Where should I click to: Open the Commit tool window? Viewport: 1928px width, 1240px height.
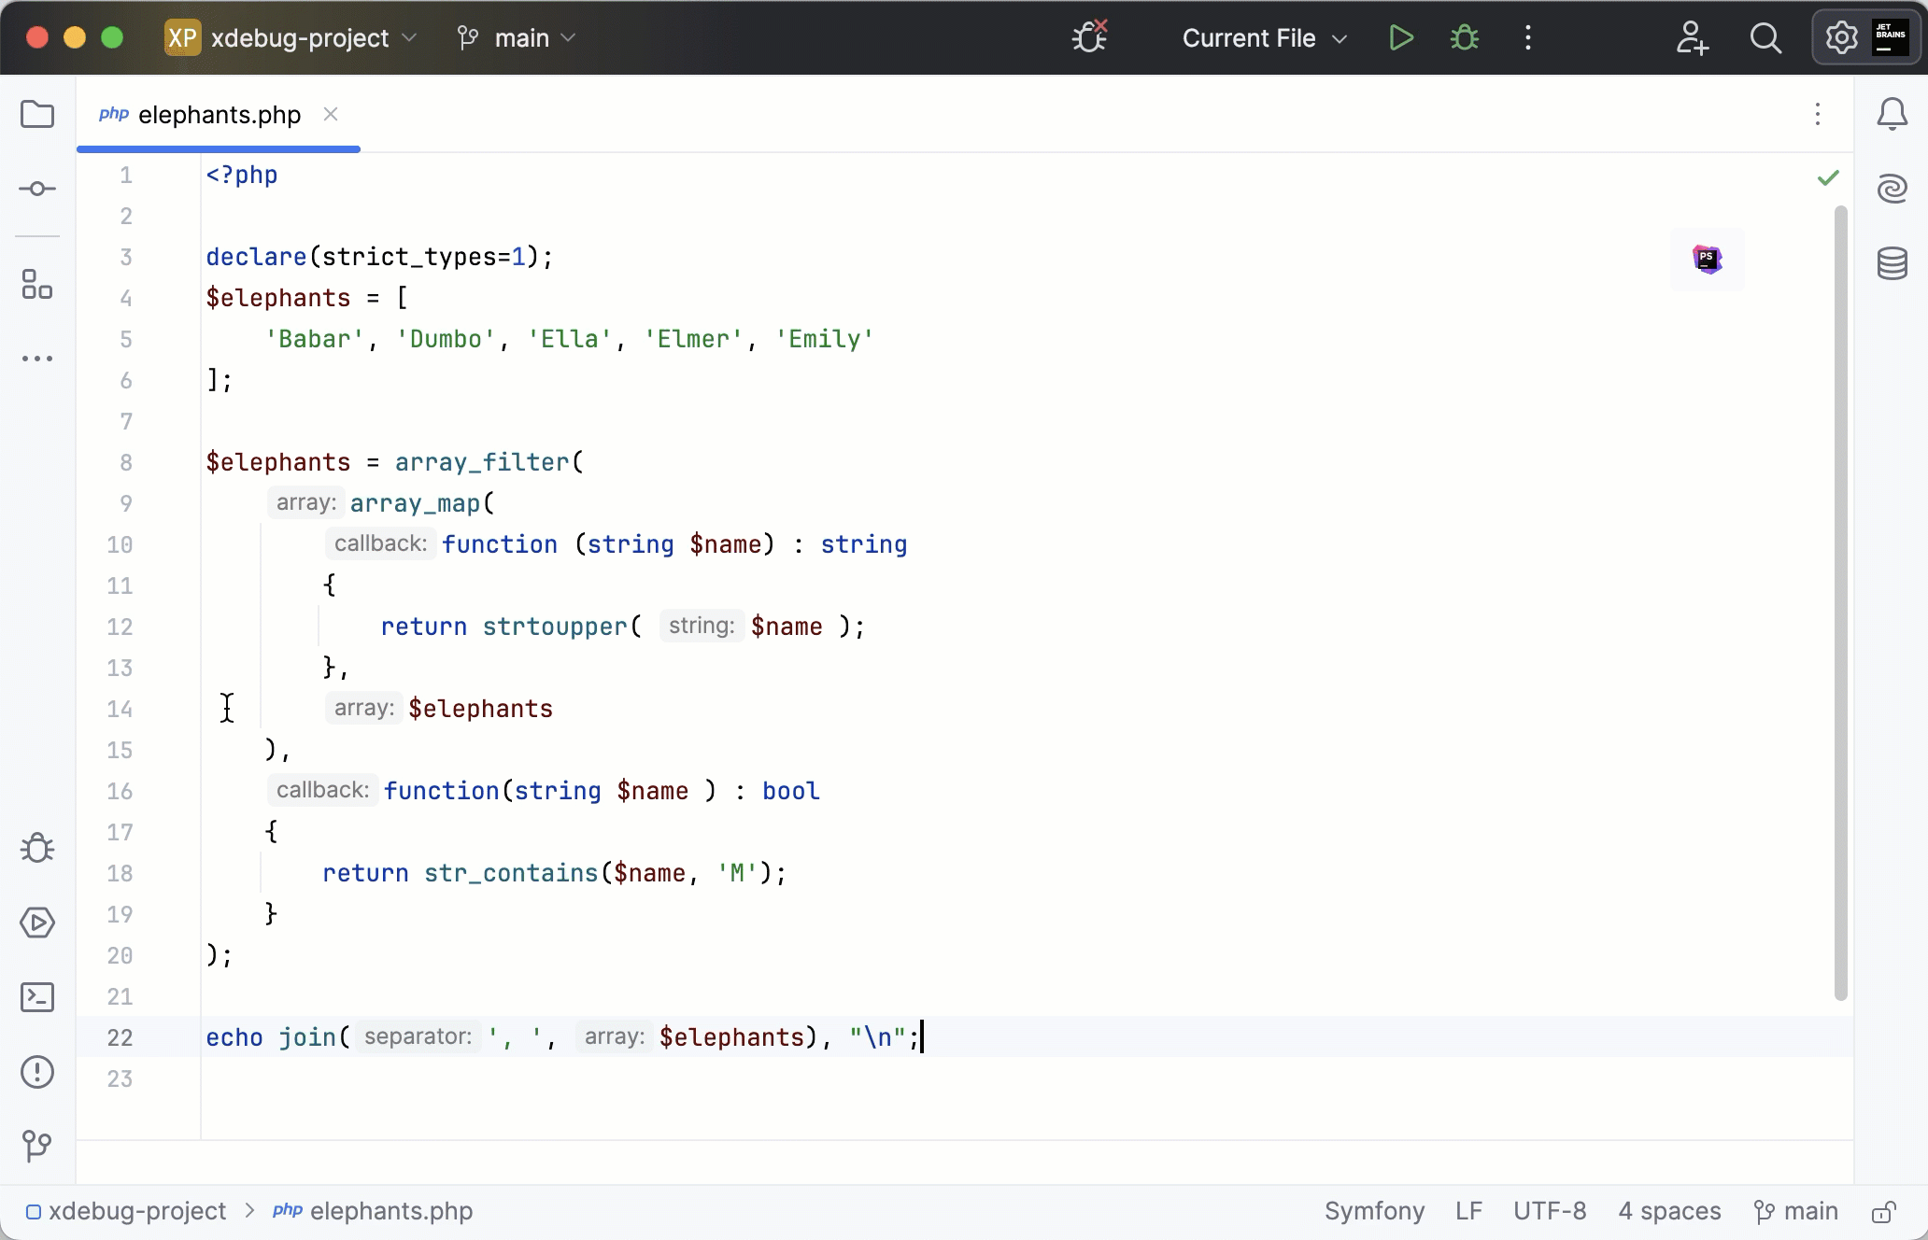(37, 188)
